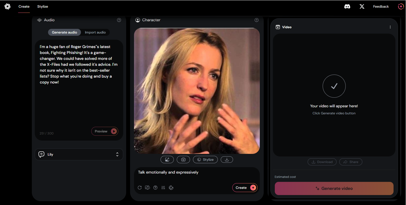
Task: Click the checkmark circle in video area
Action: click(x=334, y=86)
